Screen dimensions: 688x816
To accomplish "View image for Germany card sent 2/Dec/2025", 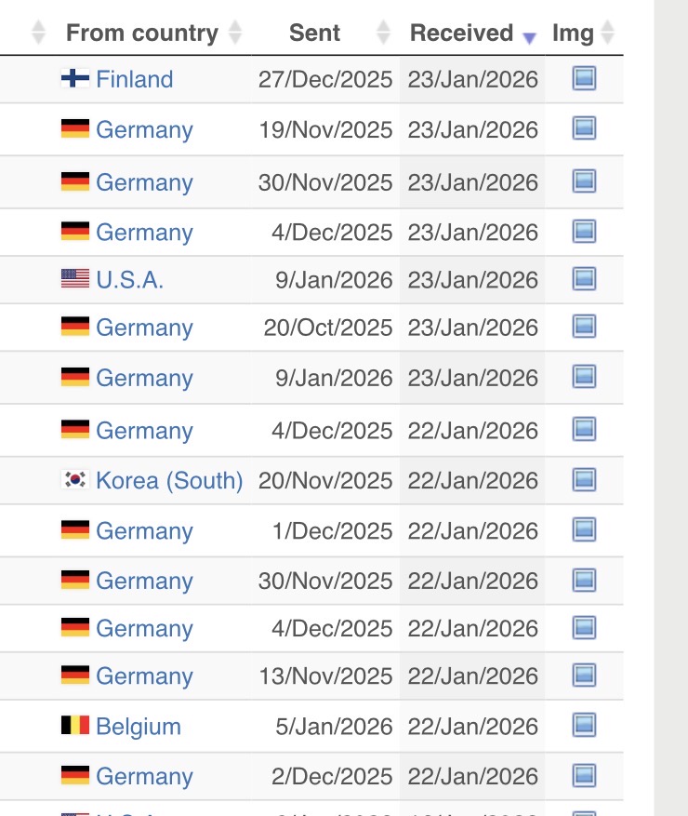I will (584, 775).
